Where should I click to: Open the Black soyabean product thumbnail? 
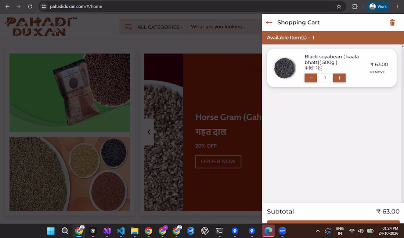coord(284,68)
